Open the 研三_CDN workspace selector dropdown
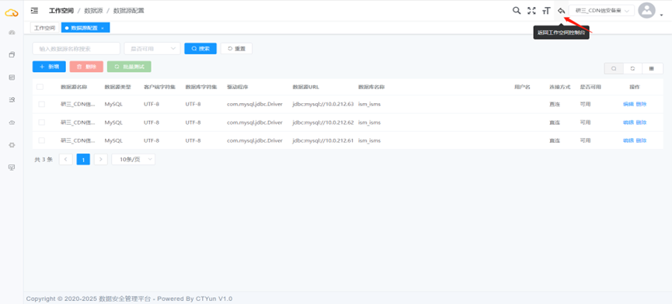This screenshot has height=304, width=672. pyautogui.click(x=602, y=10)
